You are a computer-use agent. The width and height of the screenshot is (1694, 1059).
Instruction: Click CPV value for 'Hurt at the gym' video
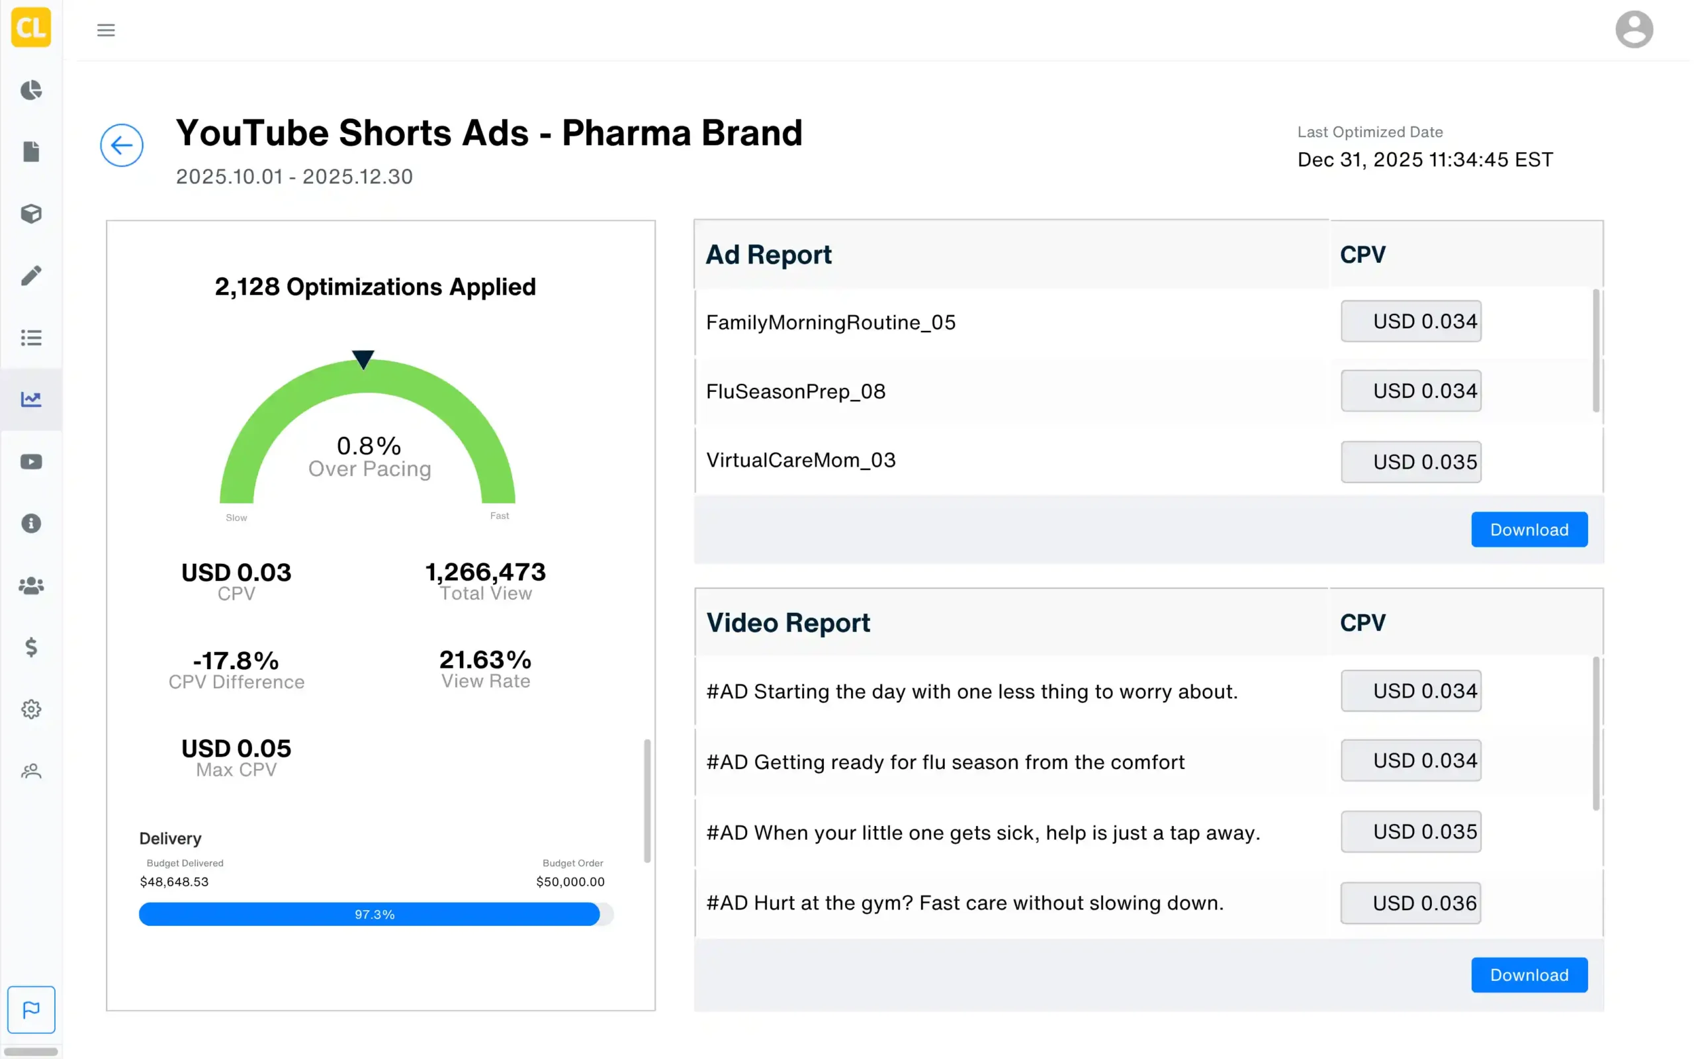(x=1411, y=903)
